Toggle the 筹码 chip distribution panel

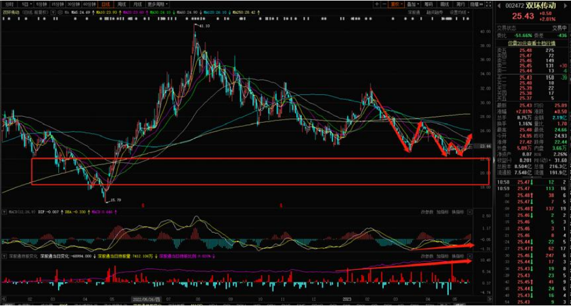[429, 4]
